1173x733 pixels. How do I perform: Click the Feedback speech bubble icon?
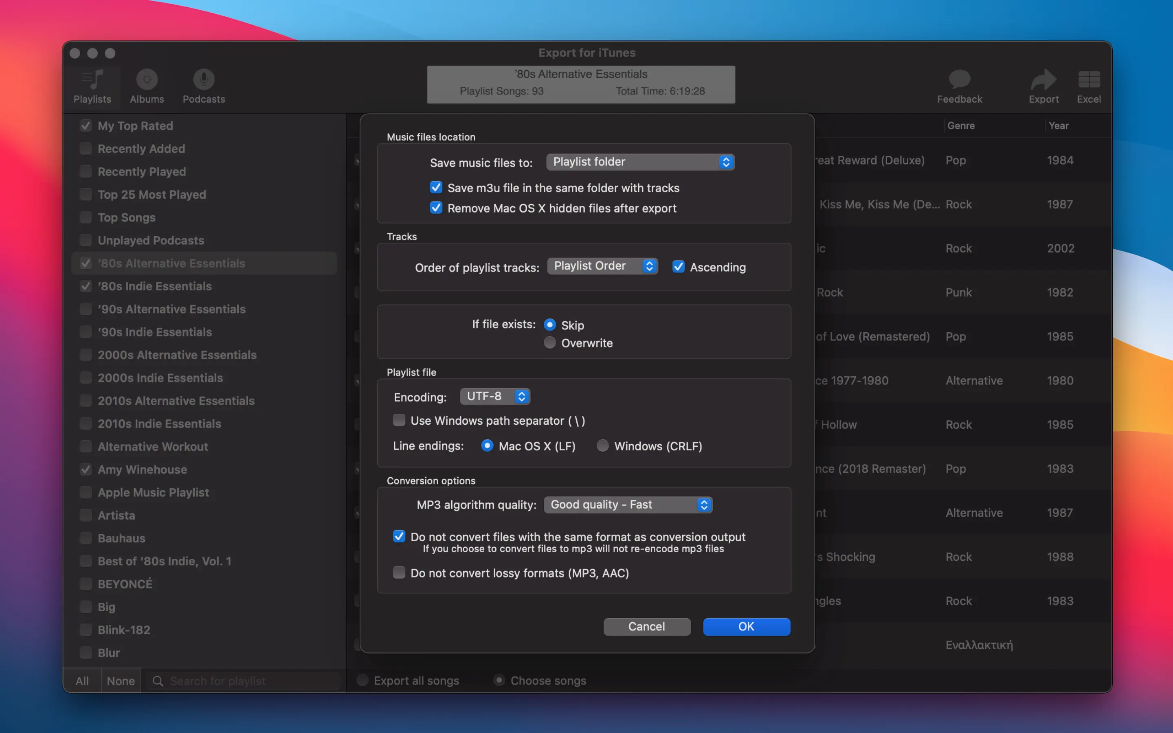[x=959, y=79]
